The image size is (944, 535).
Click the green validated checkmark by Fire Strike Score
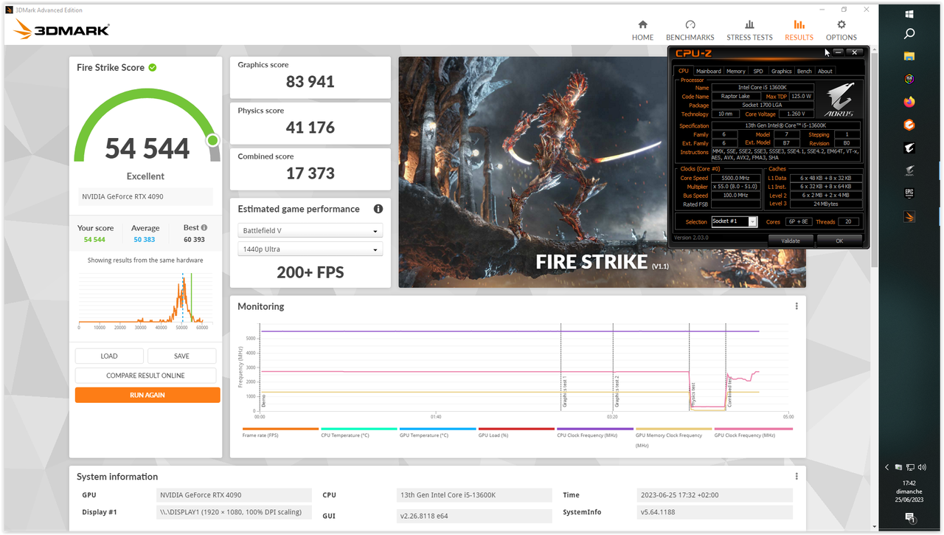[x=152, y=67]
